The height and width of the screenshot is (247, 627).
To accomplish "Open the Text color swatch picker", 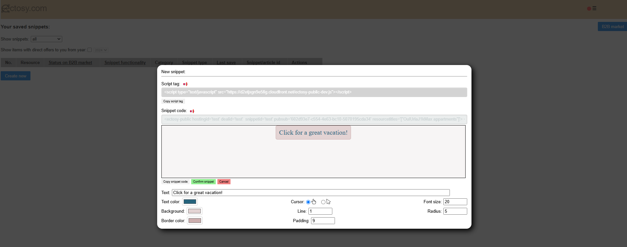I will 190,202.
